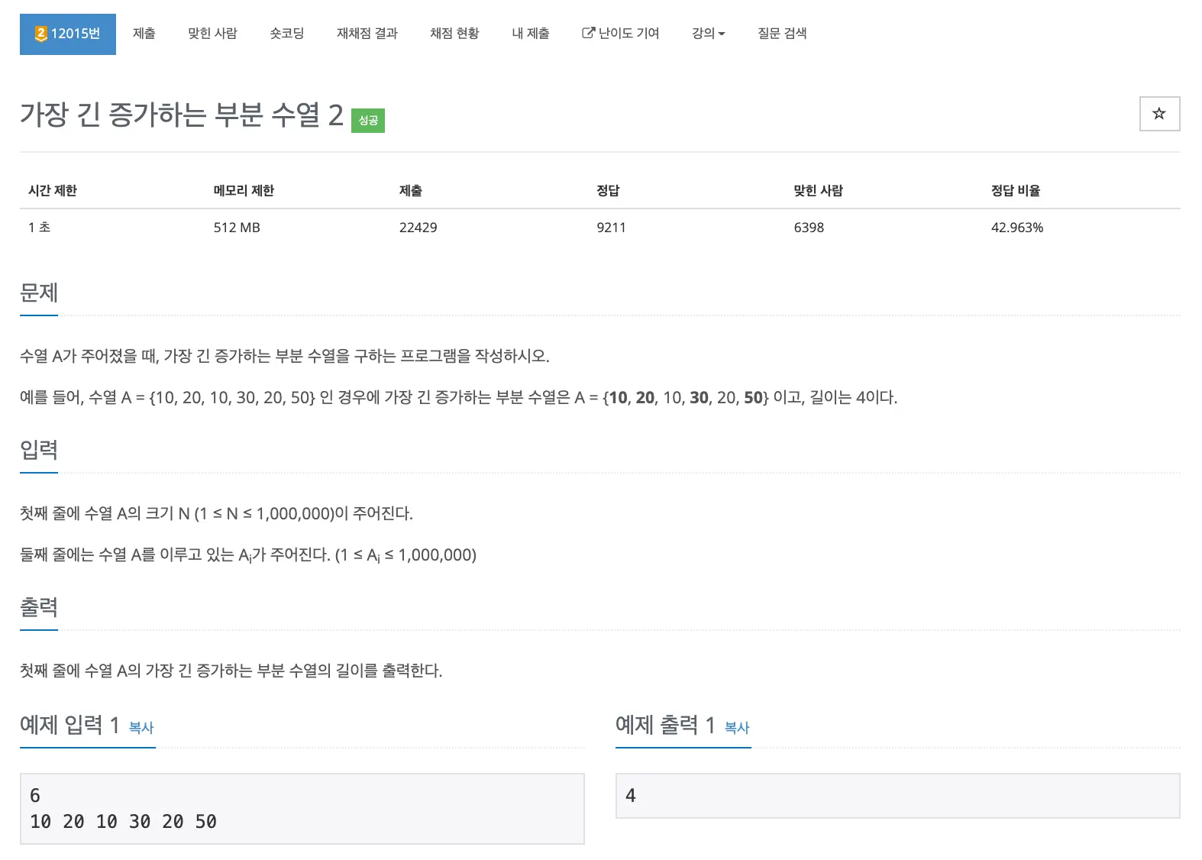Viewport: 1202px width, 860px height.
Task: Click the 출력 section heading
Action: [x=39, y=607]
